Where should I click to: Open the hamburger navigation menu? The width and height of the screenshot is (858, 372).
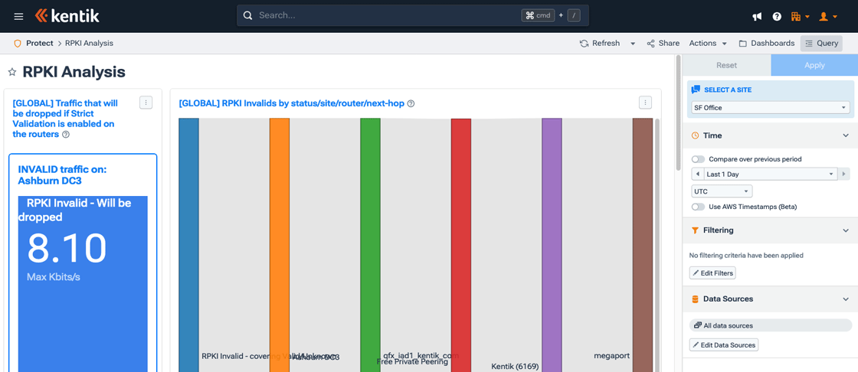[x=18, y=16]
